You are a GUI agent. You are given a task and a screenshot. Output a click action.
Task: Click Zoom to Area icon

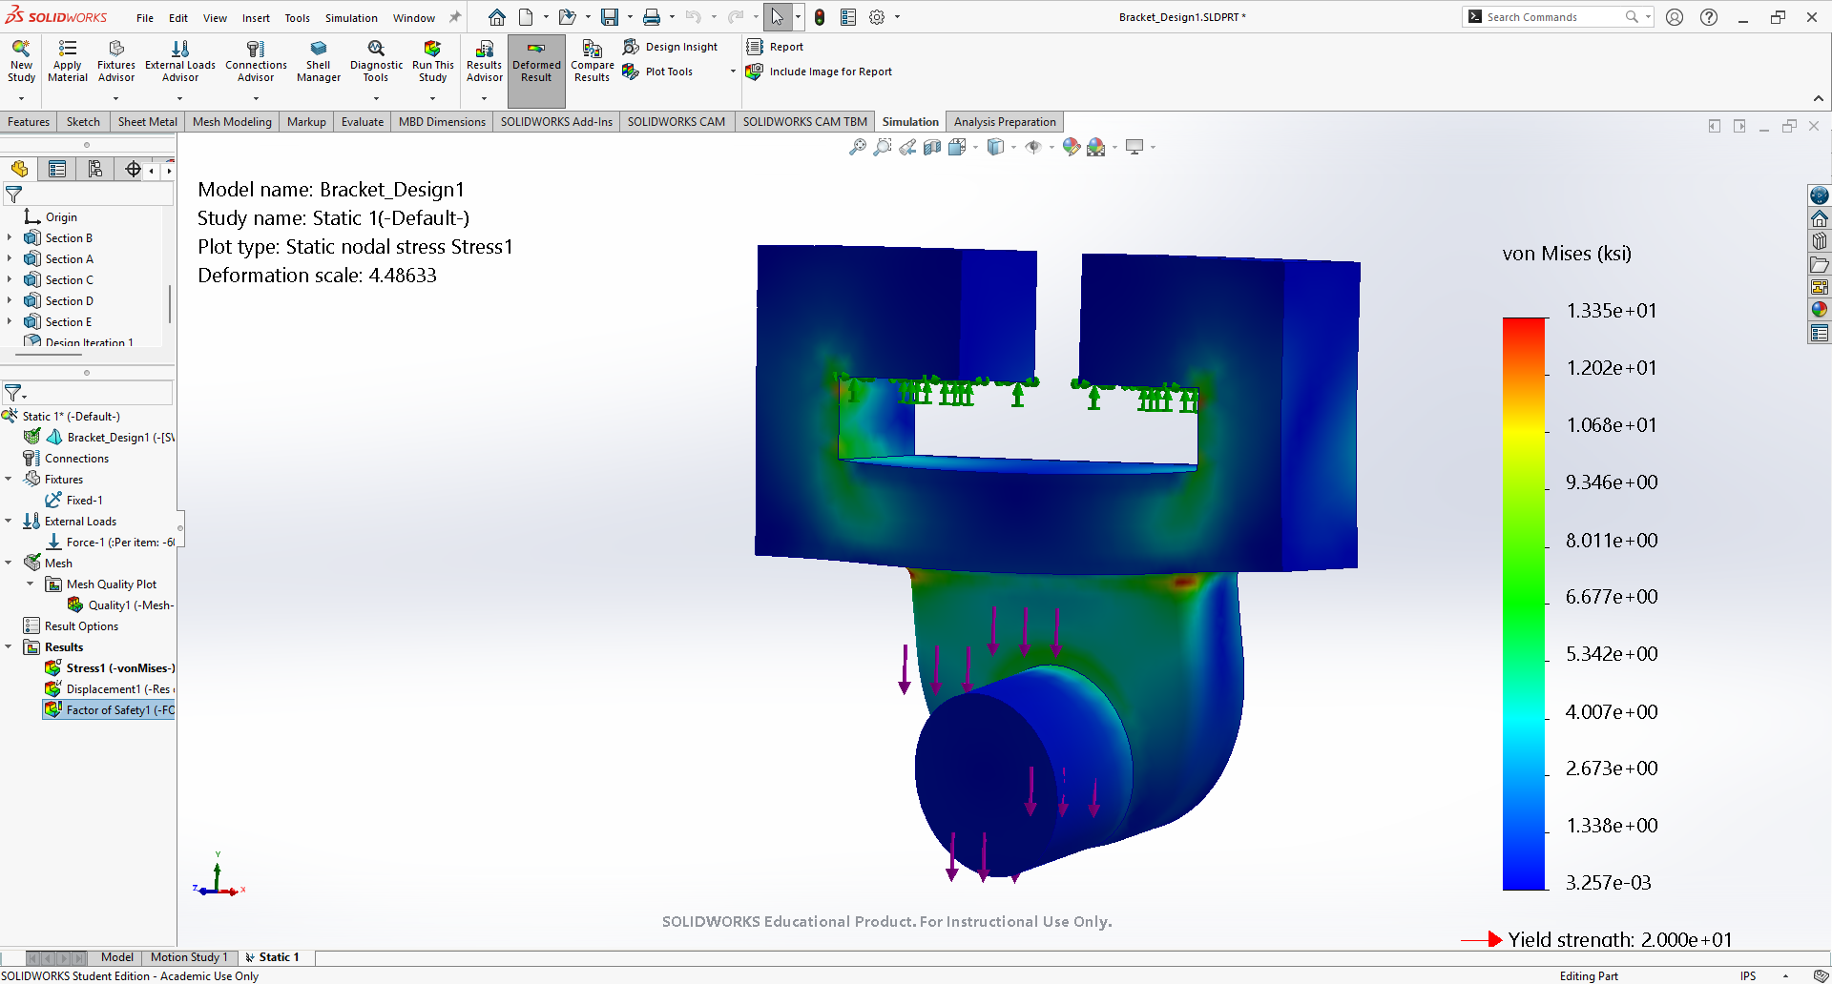(x=883, y=147)
